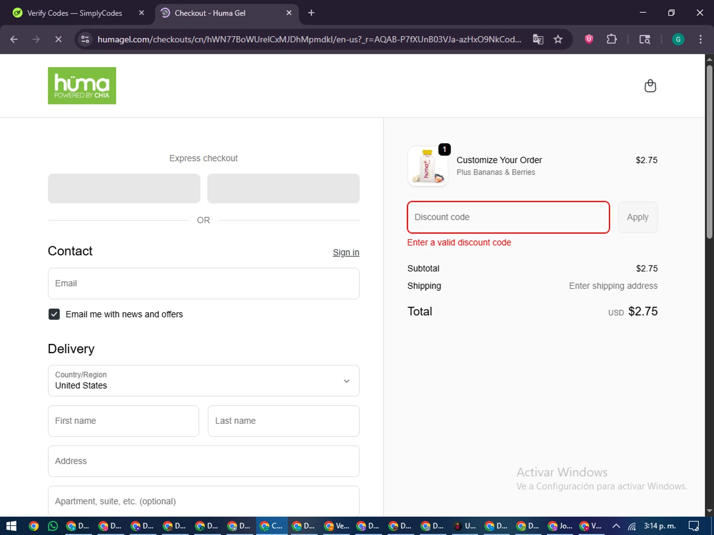Open the shopping bag cart icon
Image resolution: width=714 pixels, height=535 pixels.
[650, 86]
